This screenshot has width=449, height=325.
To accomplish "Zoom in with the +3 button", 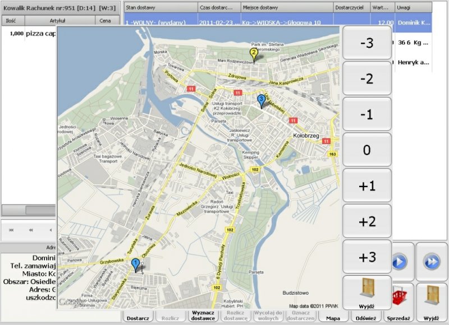I will 366,257.
